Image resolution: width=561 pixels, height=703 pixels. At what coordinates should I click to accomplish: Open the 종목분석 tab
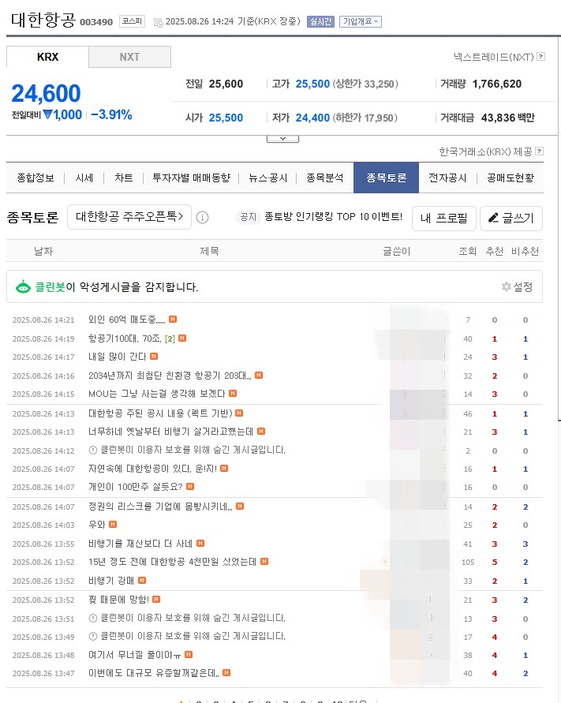pyautogui.click(x=324, y=178)
